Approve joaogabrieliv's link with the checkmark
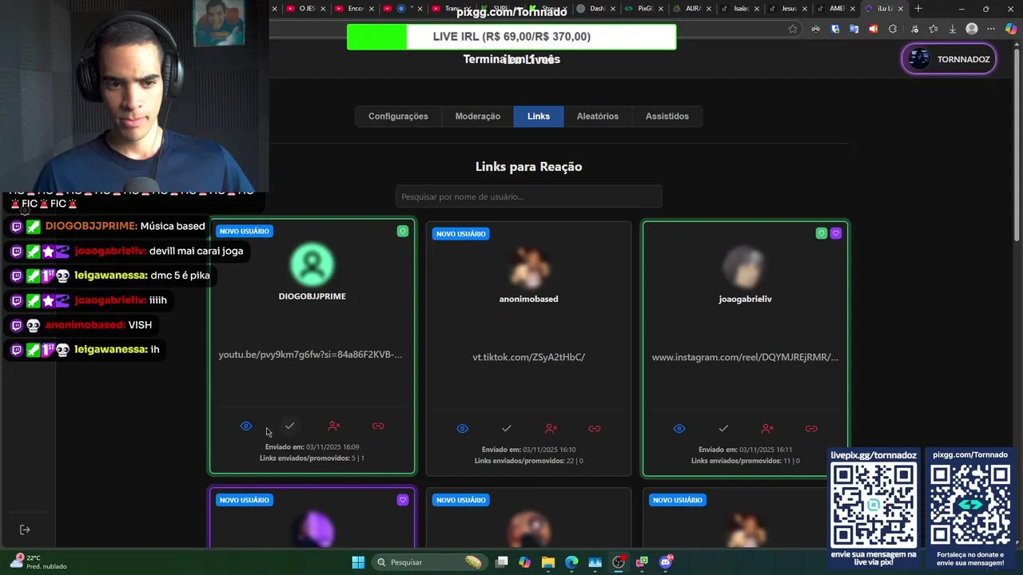Image resolution: width=1023 pixels, height=575 pixels. pos(723,429)
